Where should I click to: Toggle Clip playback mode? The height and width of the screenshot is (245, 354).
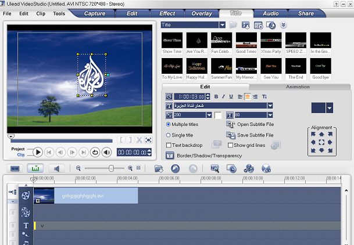tap(21, 154)
